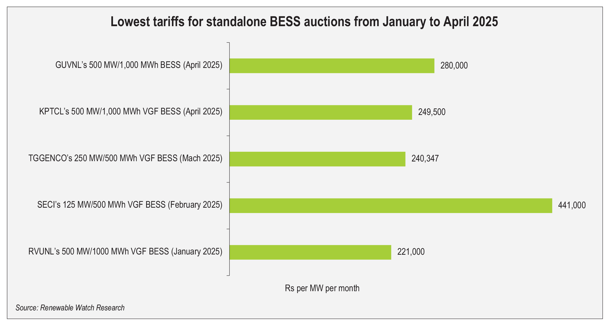Click the 240,347 data value label
The width and height of the screenshot is (607, 326).
[425, 159]
